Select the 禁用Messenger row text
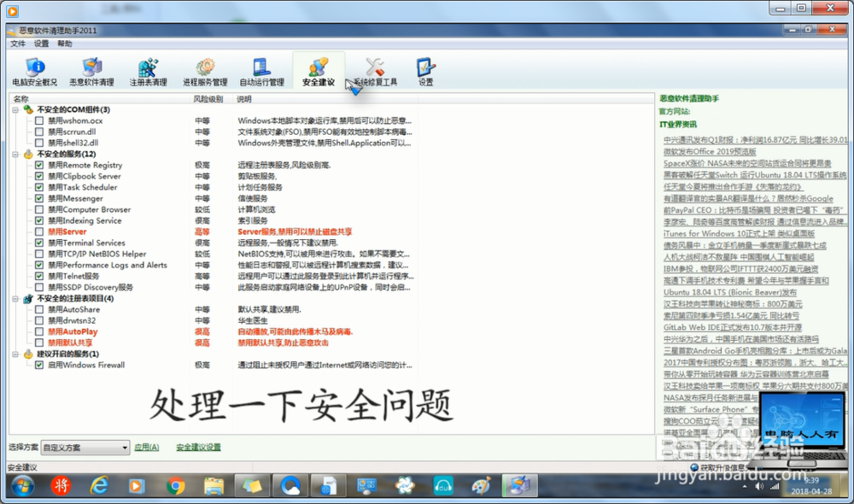Viewport: 854px width, 504px height. click(75, 198)
